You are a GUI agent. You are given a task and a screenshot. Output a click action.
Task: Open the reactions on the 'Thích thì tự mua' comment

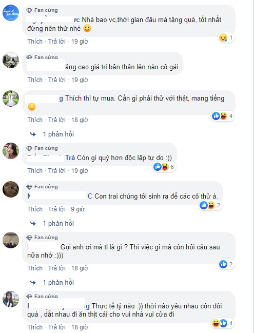223,116
